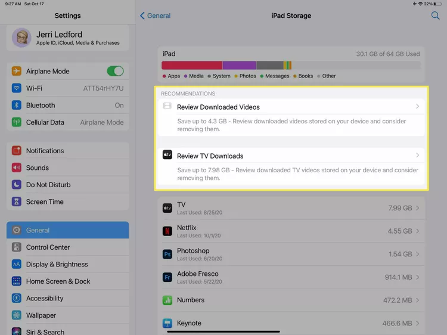Screen dimensions: 447x335
Task: Expand Review Downloaded Videos chevron
Action: coord(417,106)
